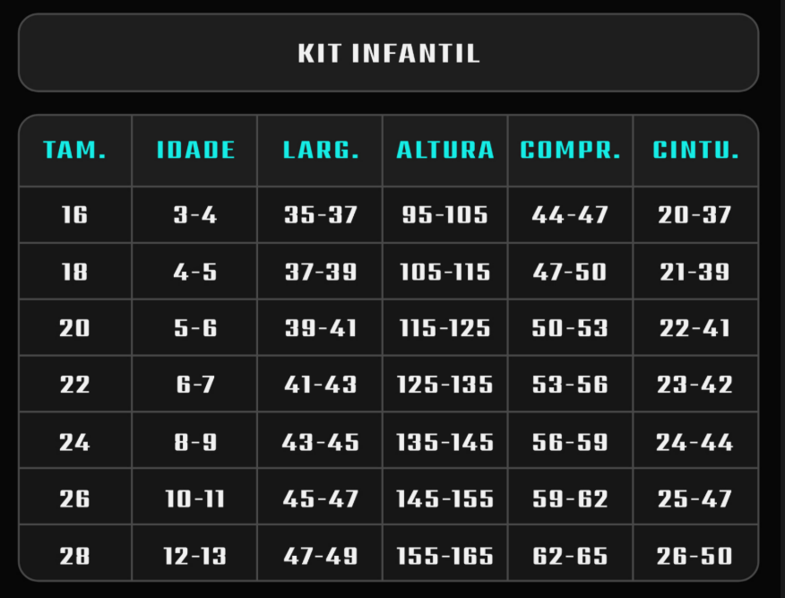785x598 pixels.
Task: Pick size 28 in the last row
Action: click(75, 554)
